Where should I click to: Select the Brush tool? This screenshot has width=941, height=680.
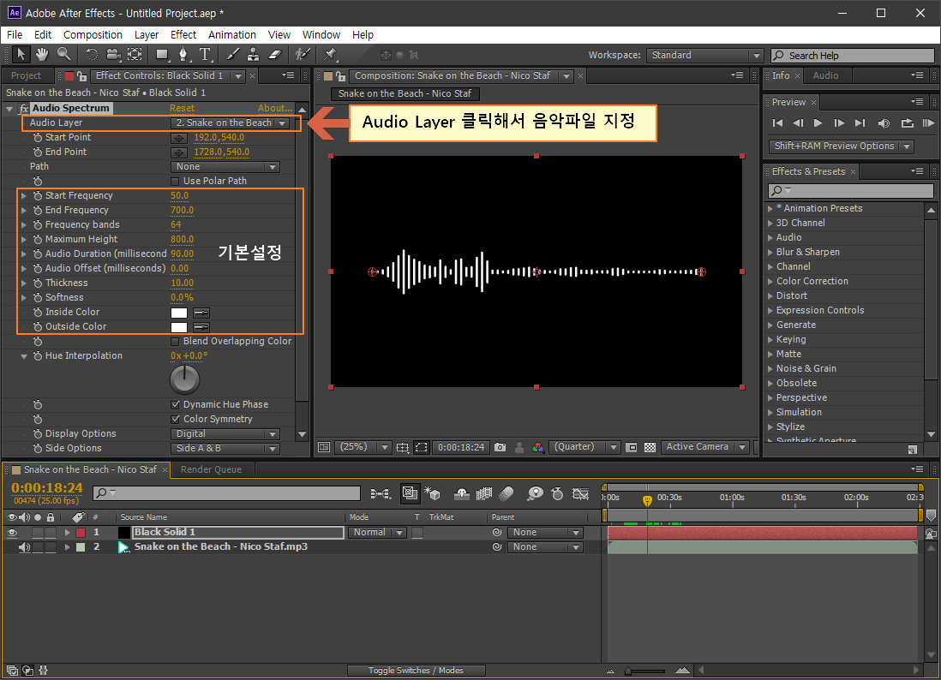point(232,55)
